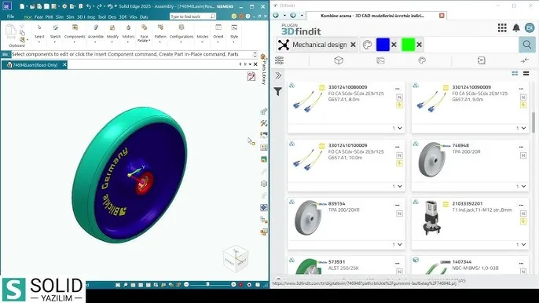
Task: Open the Assemble tool group
Action: [x=96, y=33]
